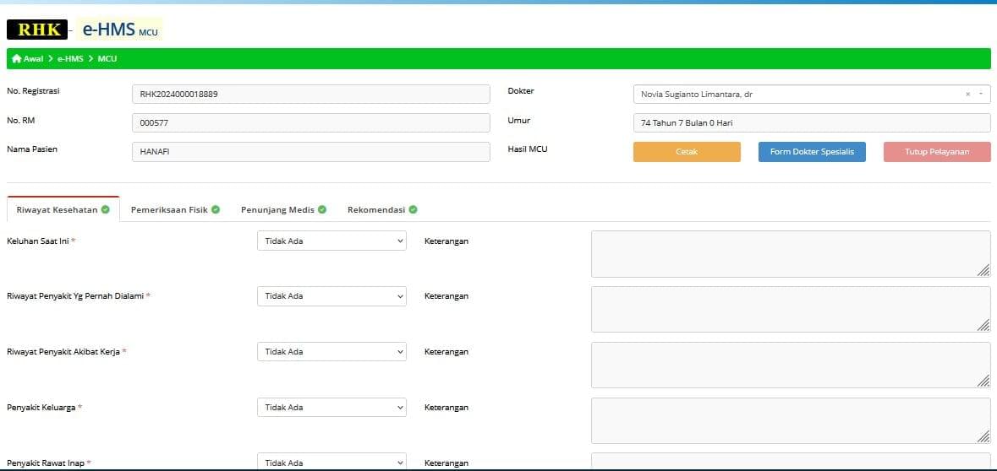The image size is (997, 471).
Task: Click the RHK logo
Action: [36, 30]
